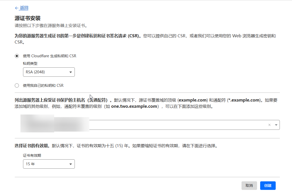Image resolution: width=292 pixels, height=193 pixels.
Task: Expand the hostname list dropdown arrow
Action: click(276, 125)
